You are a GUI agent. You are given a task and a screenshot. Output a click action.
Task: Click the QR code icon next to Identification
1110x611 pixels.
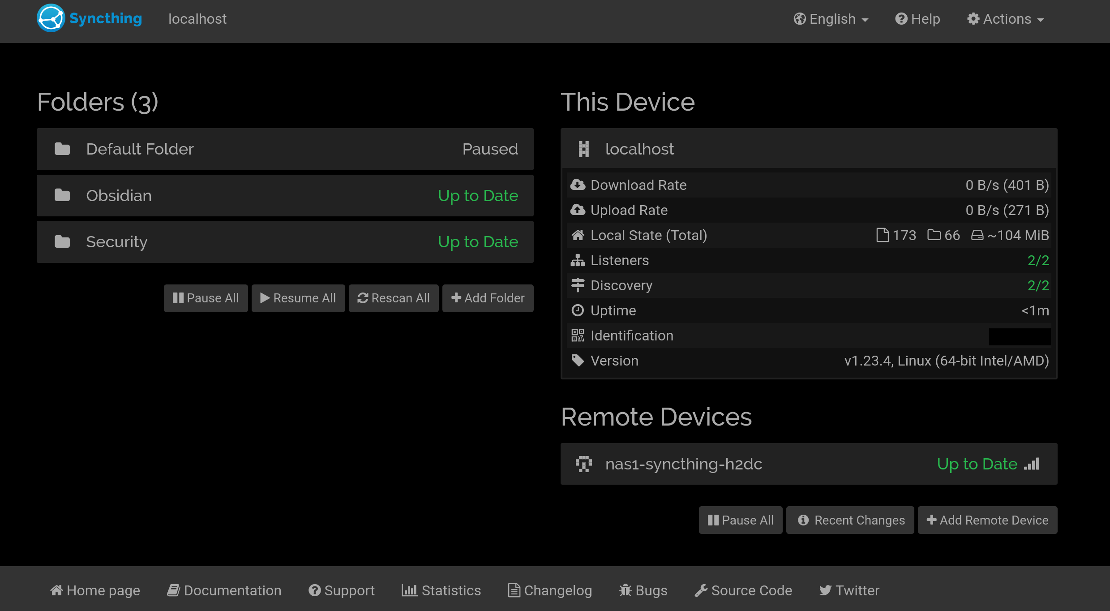pos(577,335)
